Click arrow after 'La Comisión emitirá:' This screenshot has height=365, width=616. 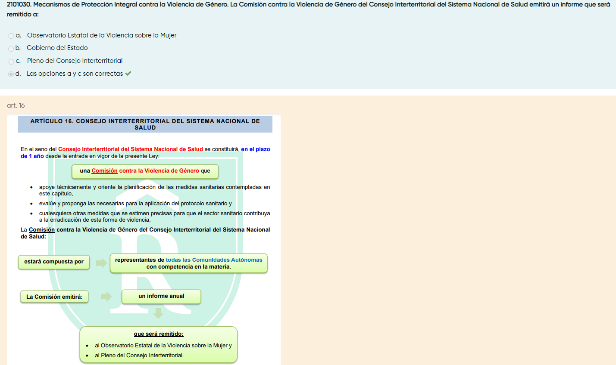pos(106,296)
